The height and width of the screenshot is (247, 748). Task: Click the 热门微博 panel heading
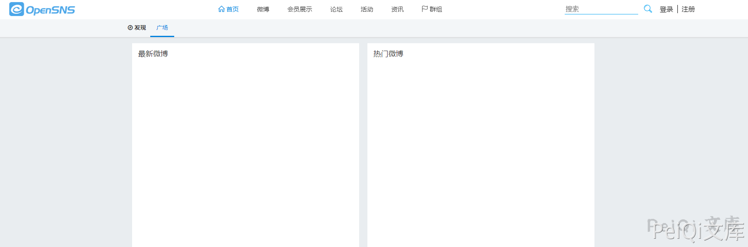[388, 54]
